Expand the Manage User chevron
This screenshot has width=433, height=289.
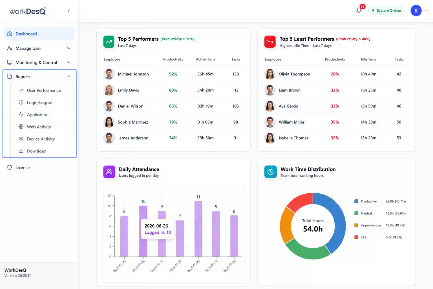[69, 48]
